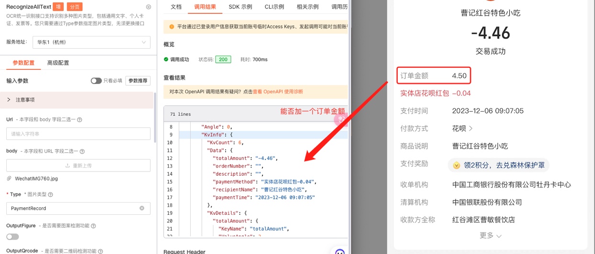Image resolution: width=595 pixels, height=254 pixels.
Task: Click the paperclip icon beside WechatIMG760.jpg
Action: pyautogui.click(x=9, y=179)
